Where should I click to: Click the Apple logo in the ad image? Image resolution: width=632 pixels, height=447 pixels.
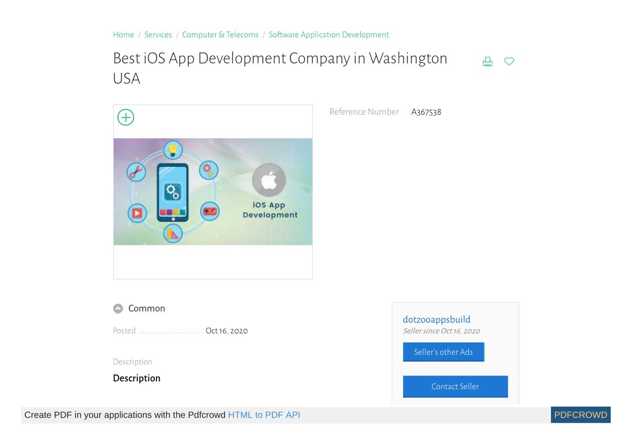coord(269,180)
